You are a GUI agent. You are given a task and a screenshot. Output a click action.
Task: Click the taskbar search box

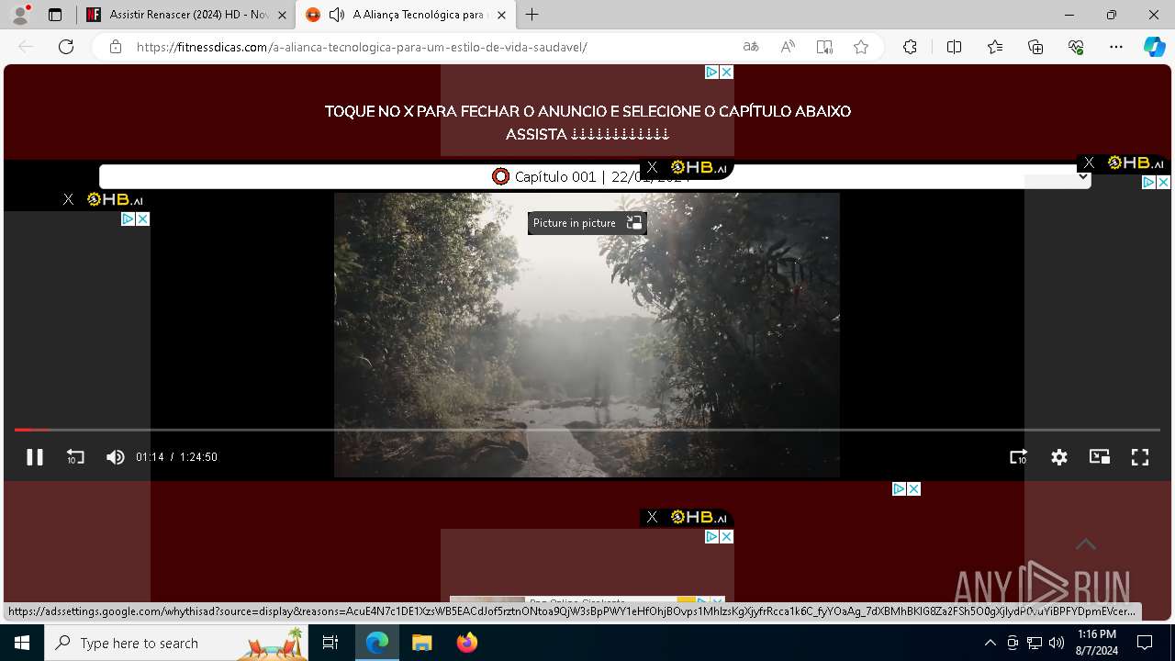176,643
